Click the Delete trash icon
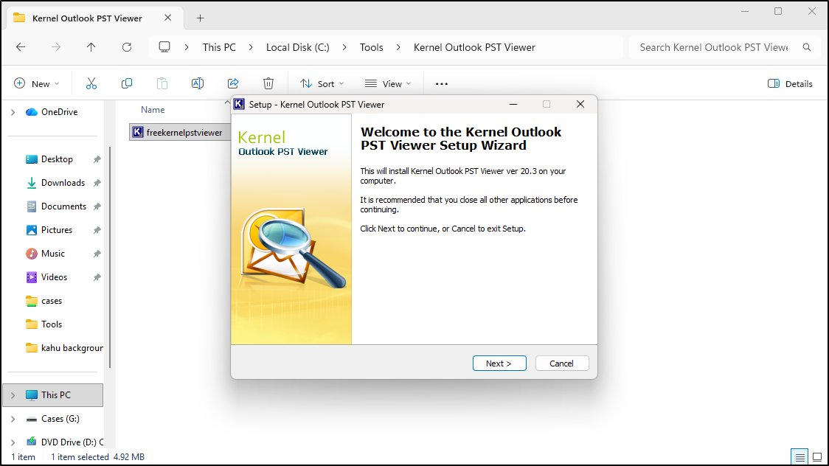This screenshot has width=829, height=466. pyautogui.click(x=268, y=83)
